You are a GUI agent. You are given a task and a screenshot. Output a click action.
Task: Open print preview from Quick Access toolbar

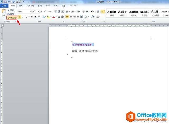[x=17, y=2]
